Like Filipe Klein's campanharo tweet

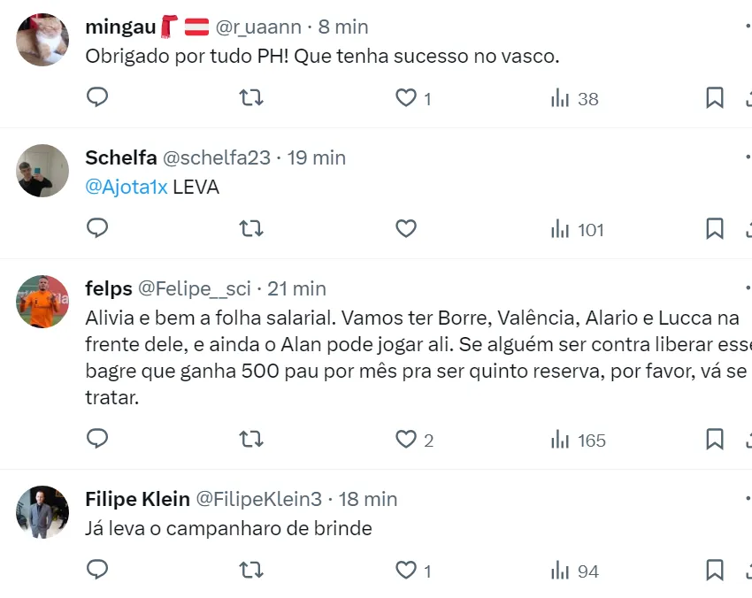pos(406,570)
